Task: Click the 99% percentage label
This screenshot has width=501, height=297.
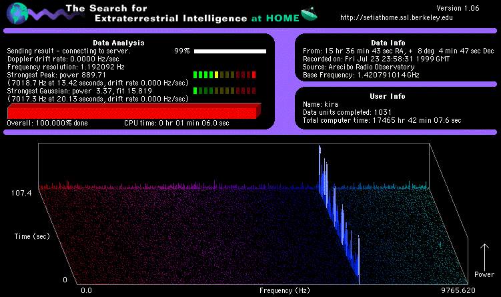Action: point(182,51)
